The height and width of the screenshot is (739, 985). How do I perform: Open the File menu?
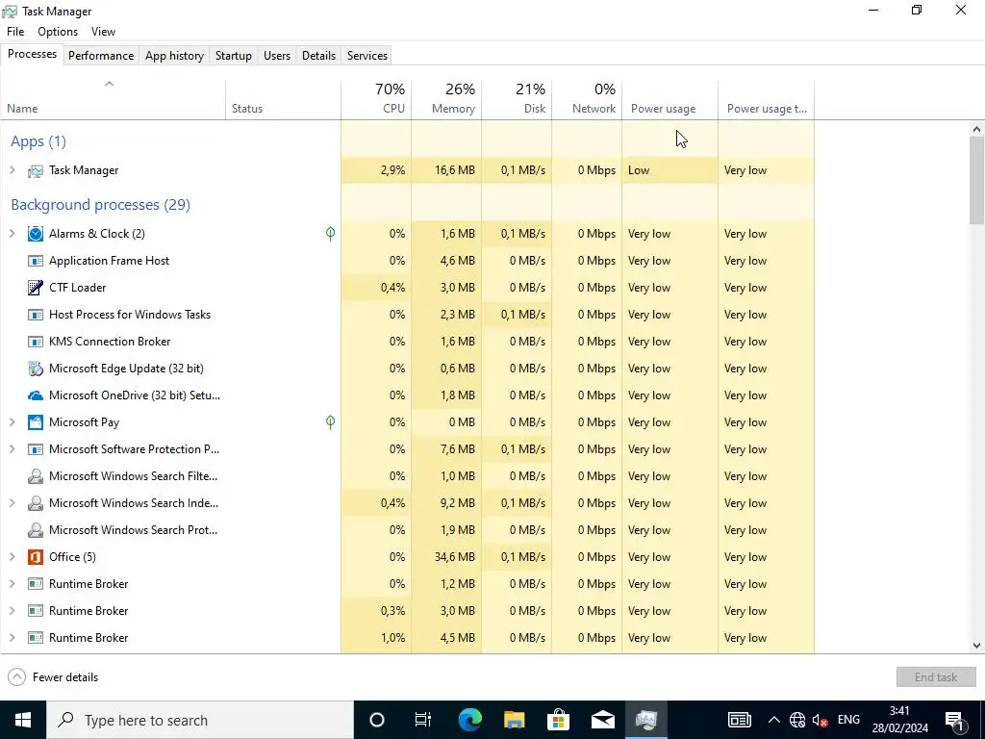pyautogui.click(x=15, y=32)
